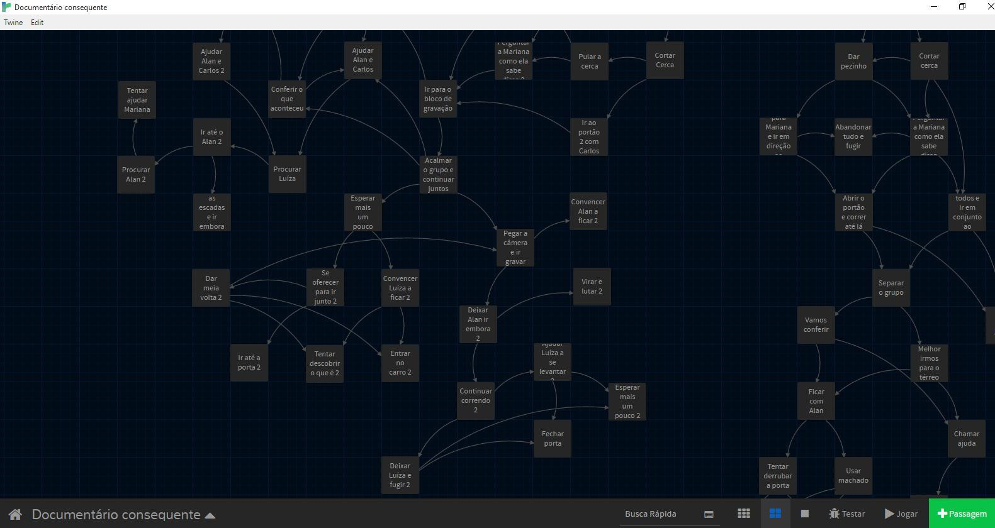Select the 'Convencer Alan a ficar 2' passage

(588, 211)
